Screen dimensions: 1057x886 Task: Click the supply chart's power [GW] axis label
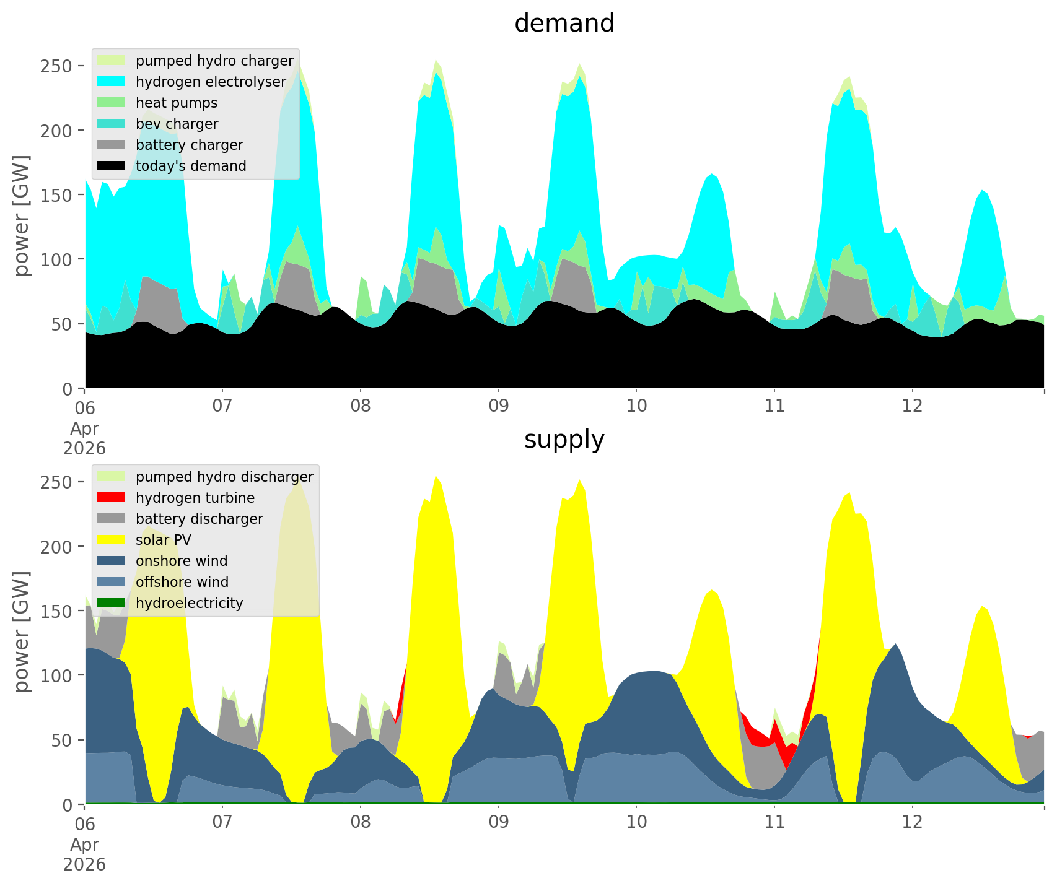click(22, 632)
